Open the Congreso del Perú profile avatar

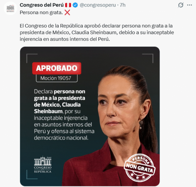10,8
